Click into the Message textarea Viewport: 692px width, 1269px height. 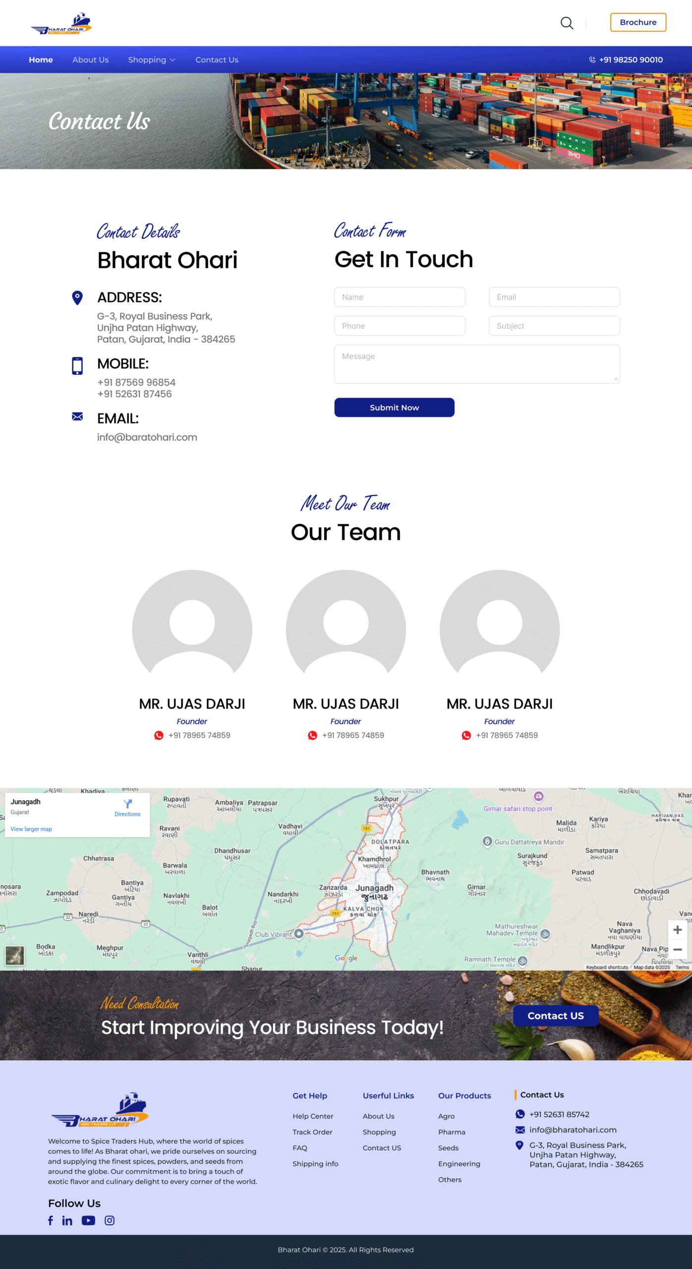(477, 364)
